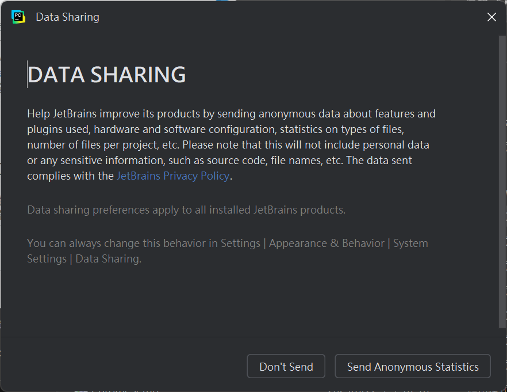This screenshot has height=392, width=507.
Task: Click the 'Help JetBrains improve its products' paragraph
Action: 231,144
